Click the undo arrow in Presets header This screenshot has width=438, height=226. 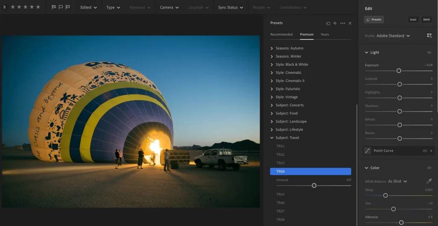coord(328,23)
